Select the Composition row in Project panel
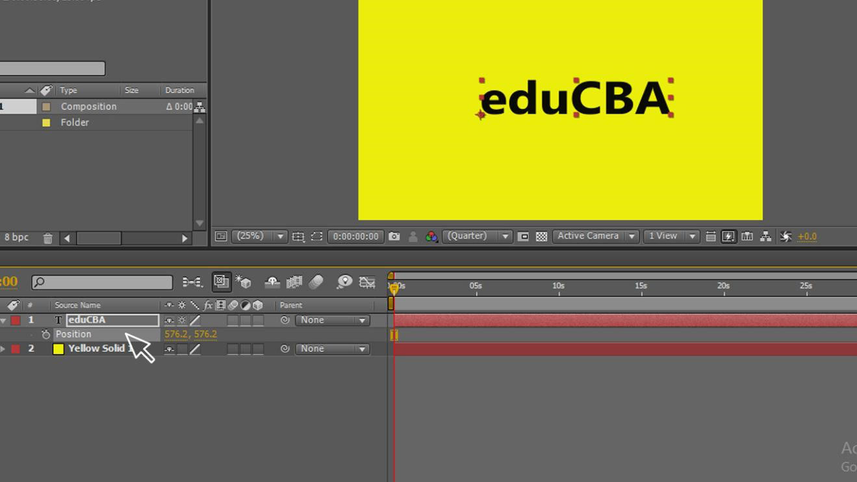Image resolution: width=857 pixels, height=482 pixels. (96, 107)
